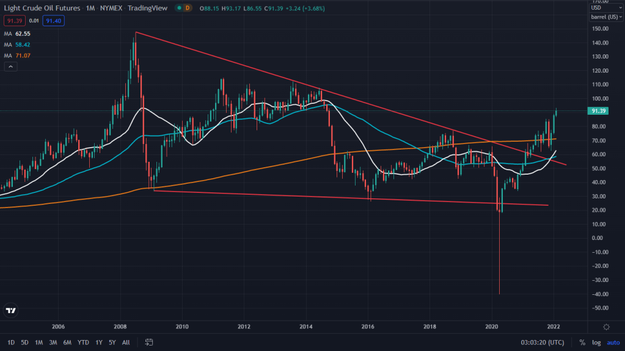Toggle percent scale mode
Screen dimensions: 625x351
(582, 342)
